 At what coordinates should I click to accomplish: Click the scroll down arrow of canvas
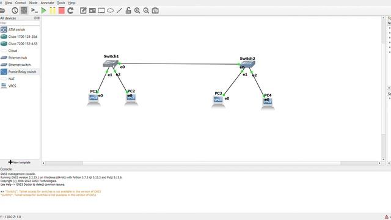(x=384, y=159)
